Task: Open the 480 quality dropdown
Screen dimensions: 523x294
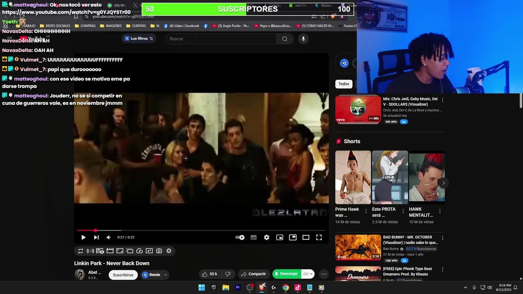Action: click(x=308, y=274)
